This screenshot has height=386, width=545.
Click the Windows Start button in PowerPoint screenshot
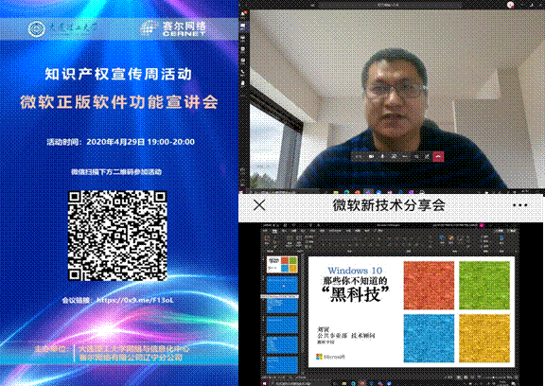coord(265,383)
